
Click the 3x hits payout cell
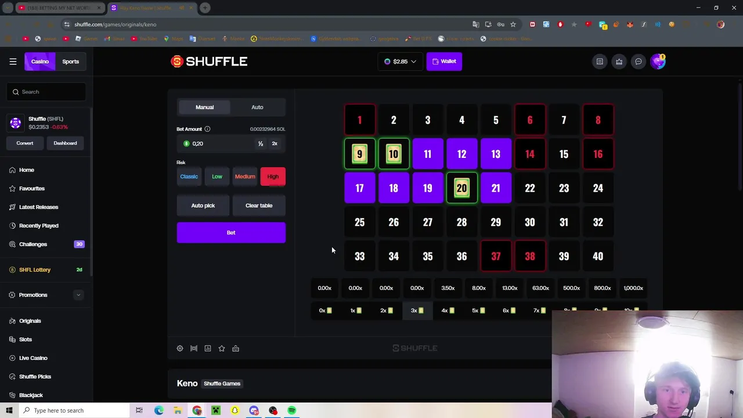[417, 311]
